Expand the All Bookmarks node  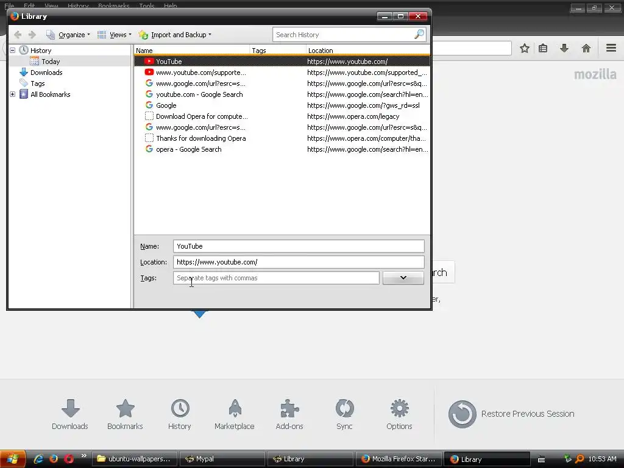(x=13, y=94)
